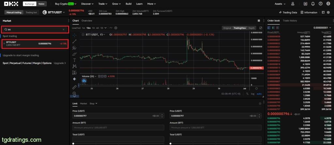Select the pitchfork channel drawing tool
The height and width of the screenshot is (145, 334).
click(74, 47)
